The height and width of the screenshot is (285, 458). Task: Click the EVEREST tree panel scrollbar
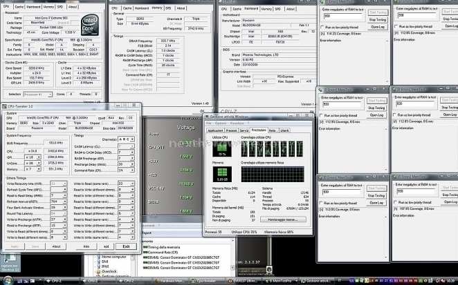pos(133,265)
